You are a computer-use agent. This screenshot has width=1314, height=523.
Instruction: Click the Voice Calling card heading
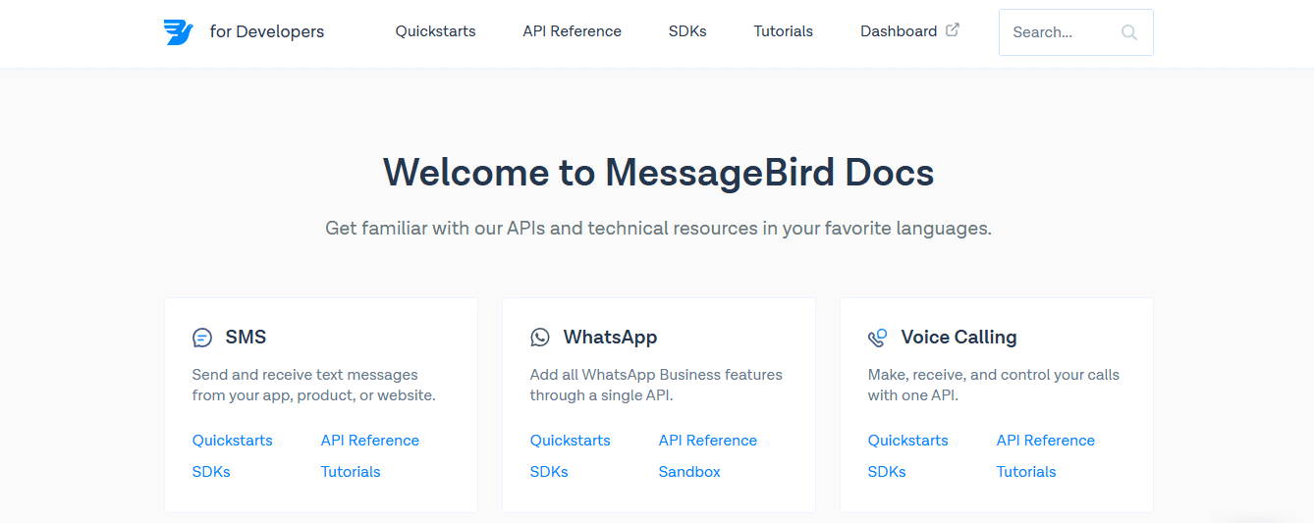click(958, 338)
